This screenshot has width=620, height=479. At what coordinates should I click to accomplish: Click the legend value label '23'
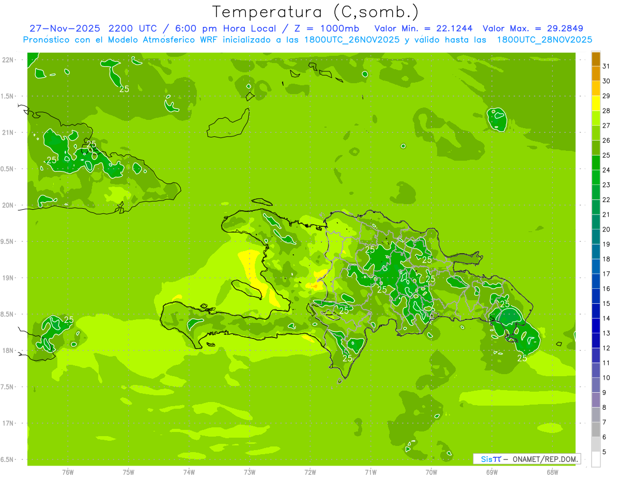click(x=606, y=184)
